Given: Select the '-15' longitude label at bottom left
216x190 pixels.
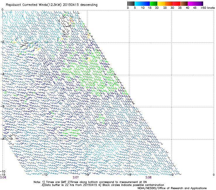Looking at the screenshot, I should pos(3,175).
